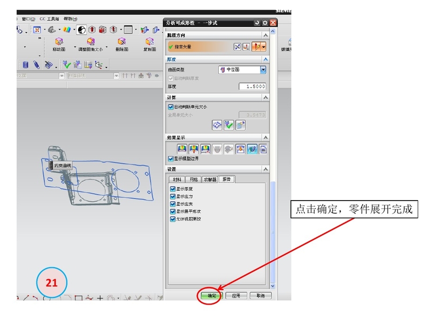Switch to the 求解器 tab
The width and height of the screenshot is (428, 321).
[x=210, y=179]
